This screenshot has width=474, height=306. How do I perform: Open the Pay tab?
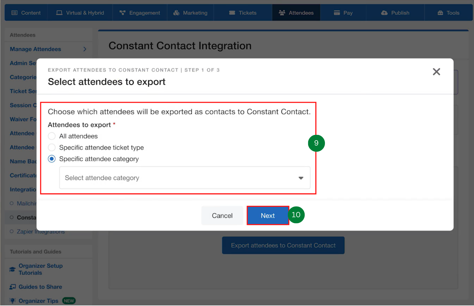[343, 13]
